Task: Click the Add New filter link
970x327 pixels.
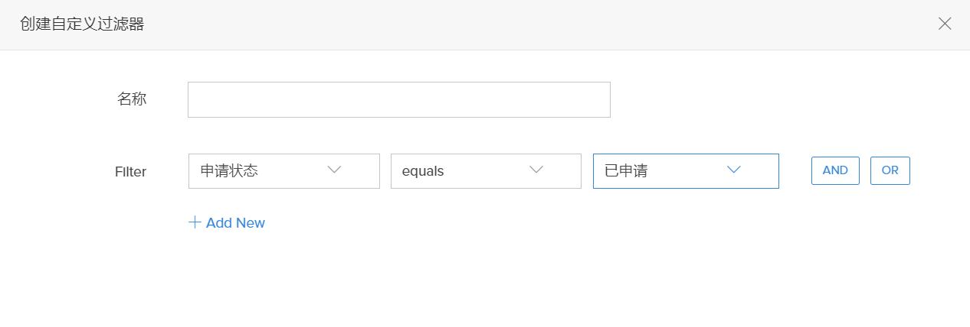Action: click(x=234, y=223)
